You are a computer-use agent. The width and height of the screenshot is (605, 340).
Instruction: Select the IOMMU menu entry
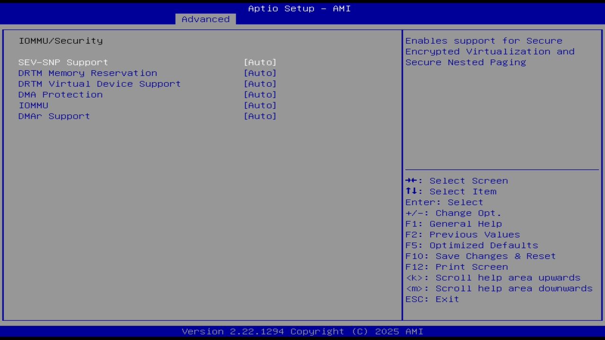pyautogui.click(x=33, y=105)
